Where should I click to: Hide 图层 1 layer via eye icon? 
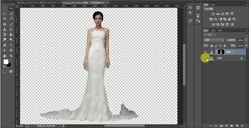coord(205,52)
